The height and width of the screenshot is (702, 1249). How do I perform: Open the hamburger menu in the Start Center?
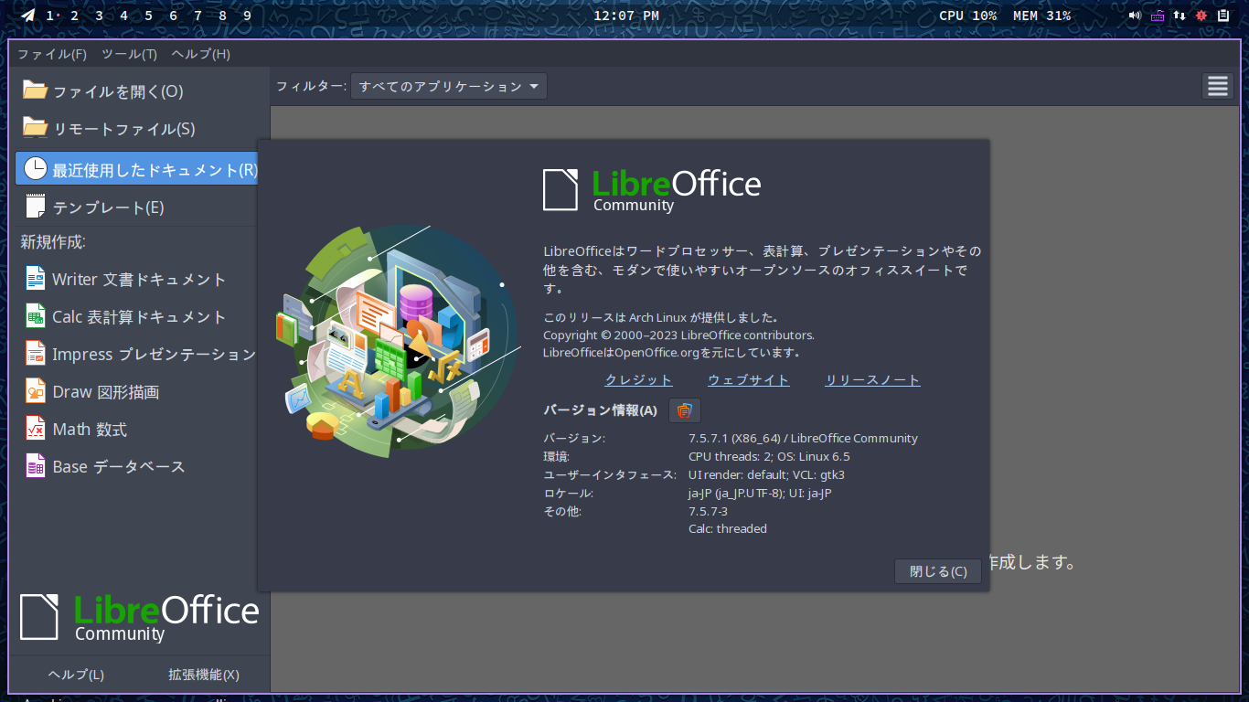click(1217, 86)
